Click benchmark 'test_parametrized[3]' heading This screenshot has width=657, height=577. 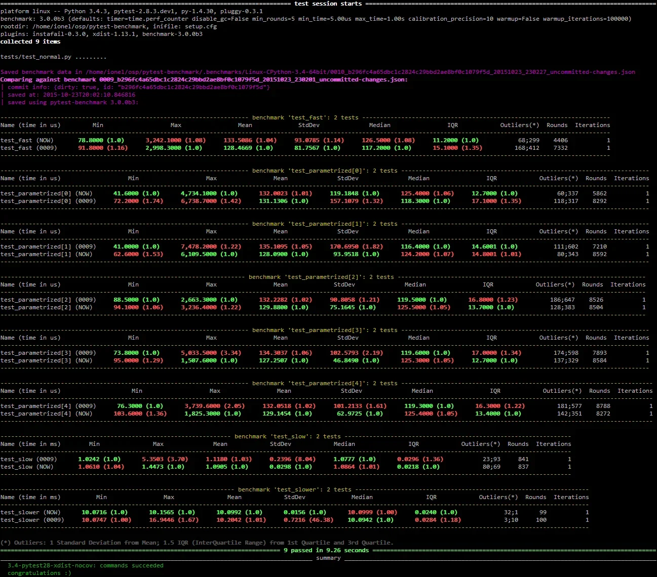pos(325,330)
